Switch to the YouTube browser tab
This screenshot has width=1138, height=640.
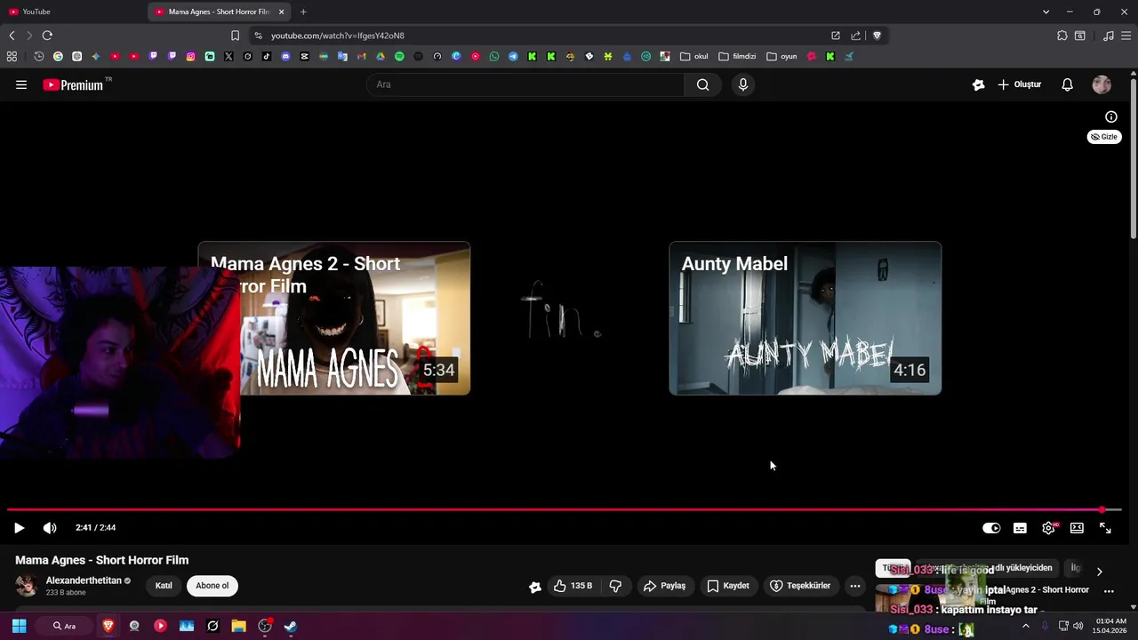click(x=71, y=12)
